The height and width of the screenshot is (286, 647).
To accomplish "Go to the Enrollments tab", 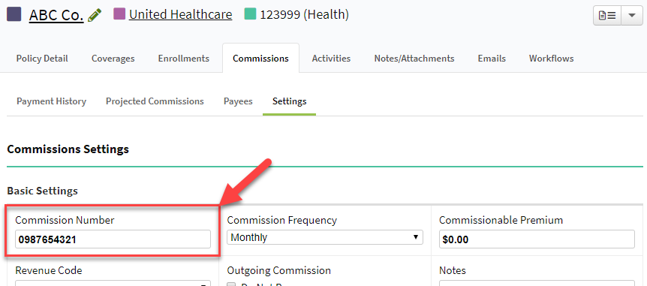I will click(184, 59).
